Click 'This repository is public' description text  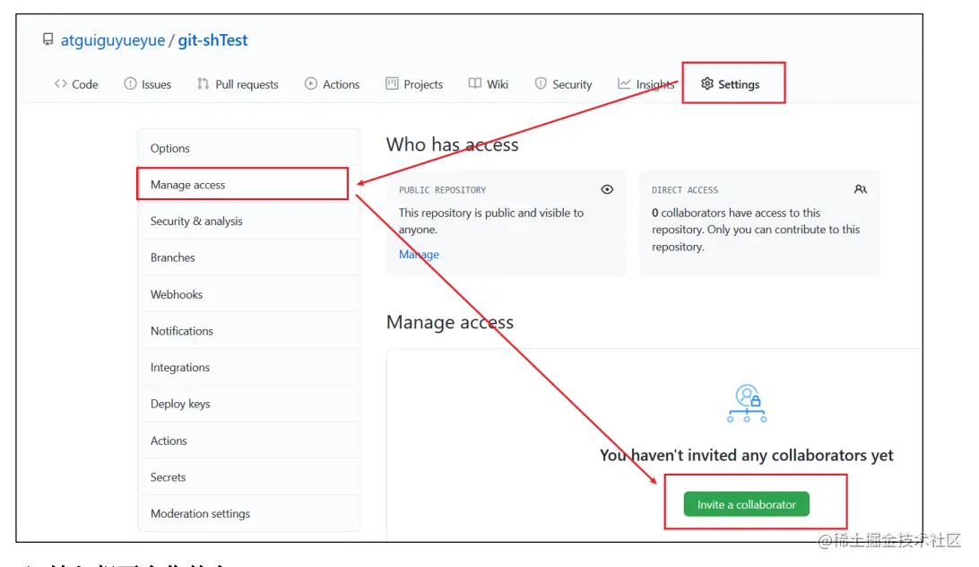491,221
